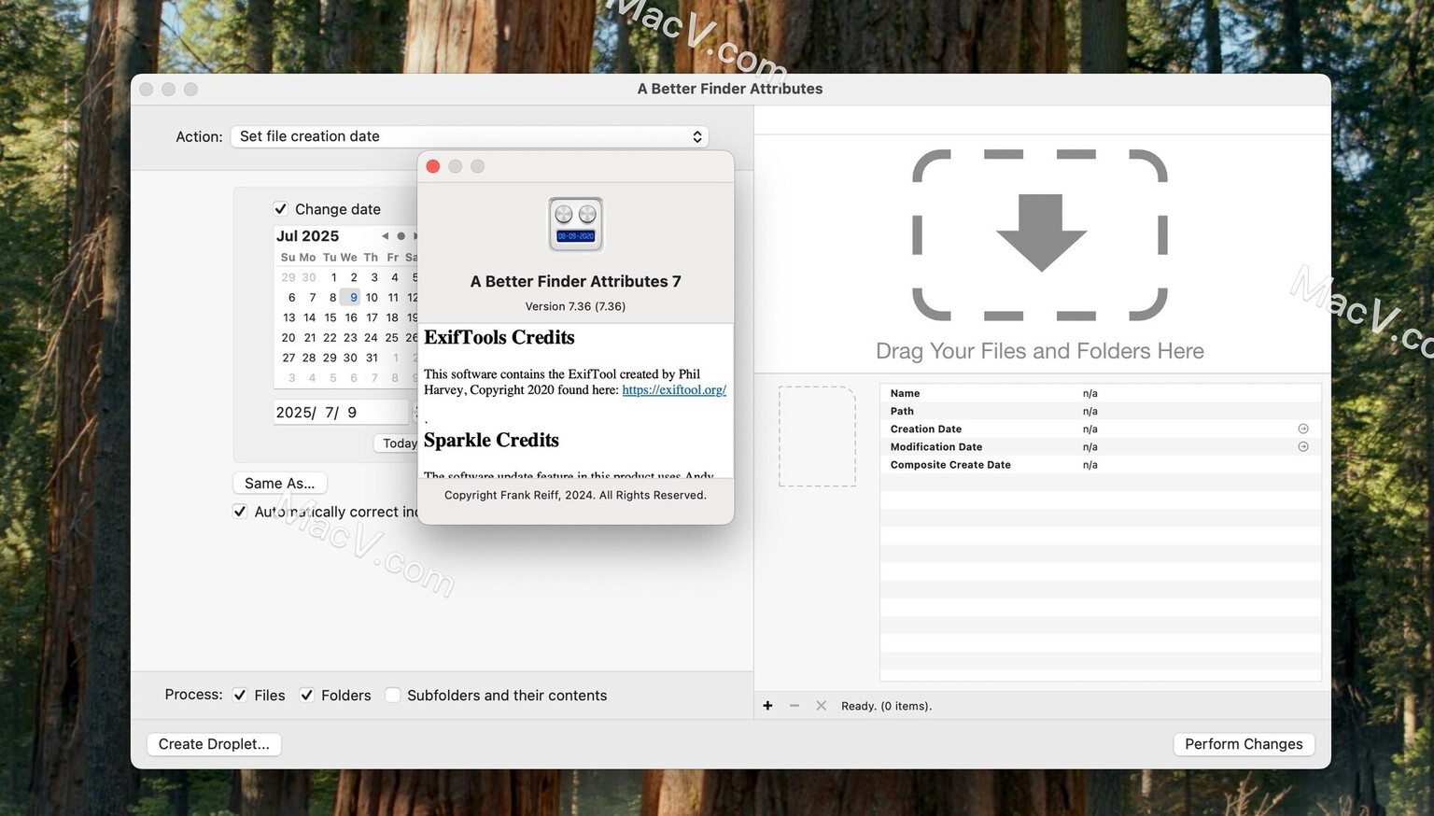Click the arrow icon in the Modification Date row
This screenshot has width=1434, height=816.
coord(1303,446)
